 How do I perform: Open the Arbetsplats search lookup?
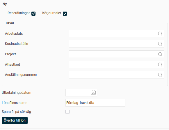[160, 34]
